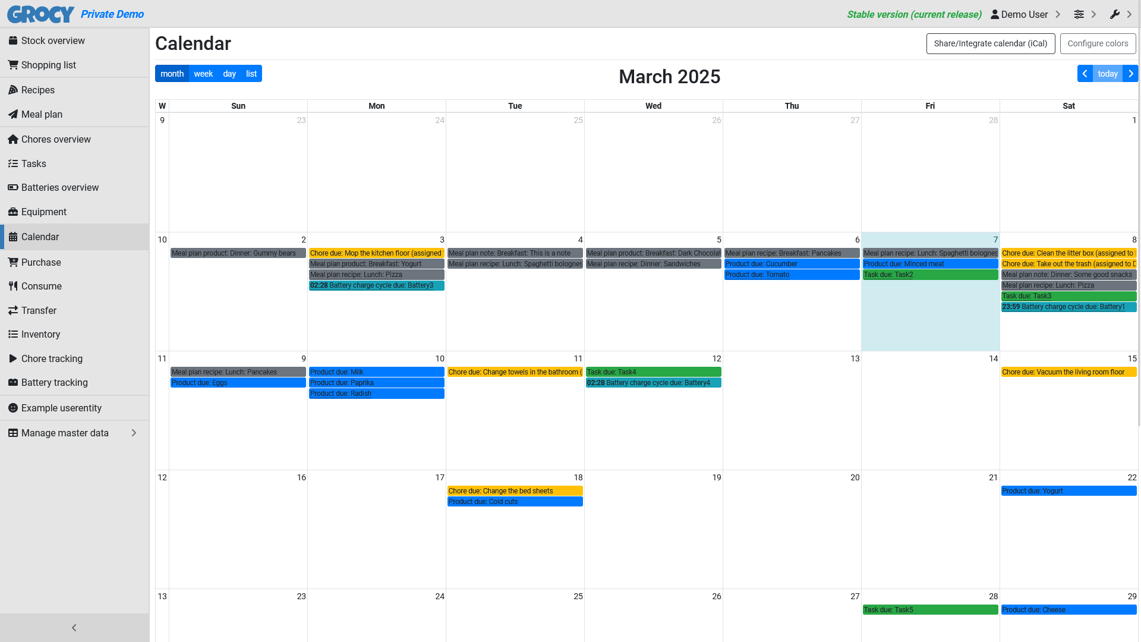The height and width of the screenshot is (642, 1141).
Task: Switch to day view
Action: coord(229,74)
